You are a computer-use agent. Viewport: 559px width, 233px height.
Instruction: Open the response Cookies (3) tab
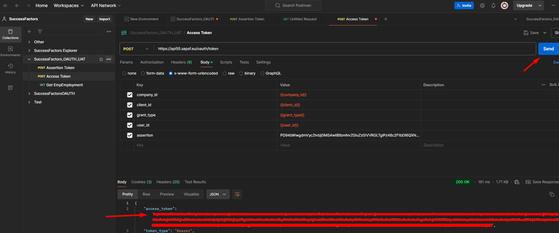tap(141, 182)
